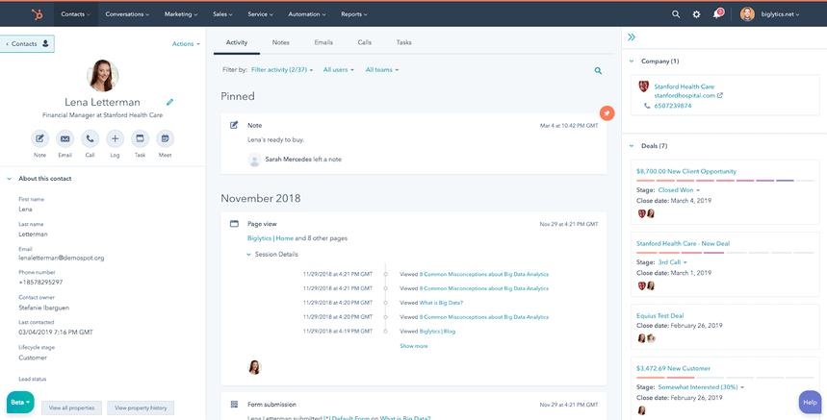Open the stanfordhospital.com link

point(685,96)
